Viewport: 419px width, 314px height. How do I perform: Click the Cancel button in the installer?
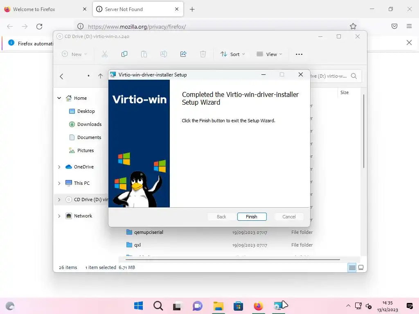(289, 217)
